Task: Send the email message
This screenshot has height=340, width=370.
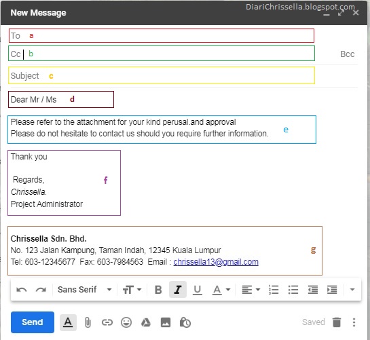Action: point(33,322)
